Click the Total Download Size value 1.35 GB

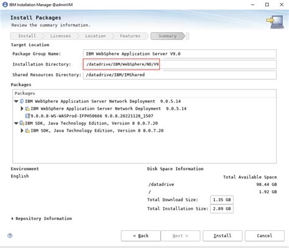click(222, 200)
